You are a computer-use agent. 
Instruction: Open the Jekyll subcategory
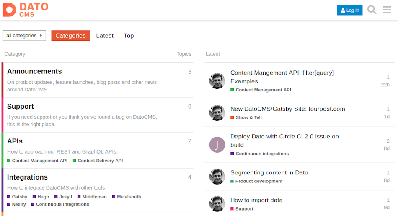pyautogui.click(x=63, y=197)
